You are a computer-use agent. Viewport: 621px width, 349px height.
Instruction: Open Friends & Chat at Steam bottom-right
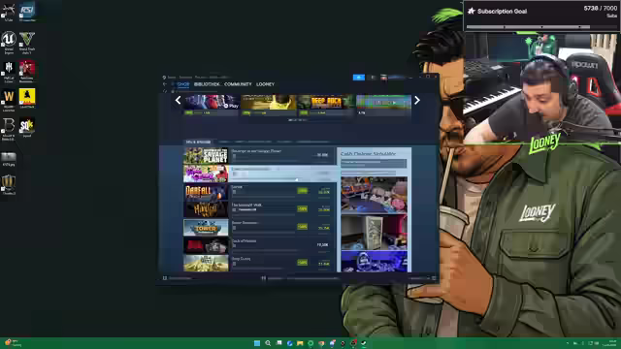pyautogui.click(x=423, y=278)
